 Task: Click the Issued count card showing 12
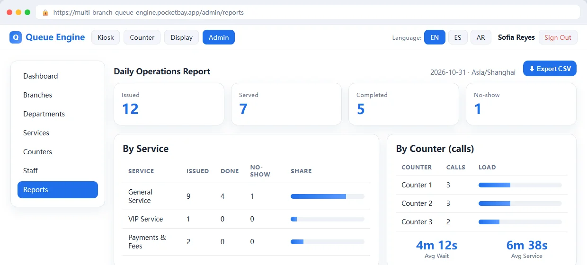[169, 104]
